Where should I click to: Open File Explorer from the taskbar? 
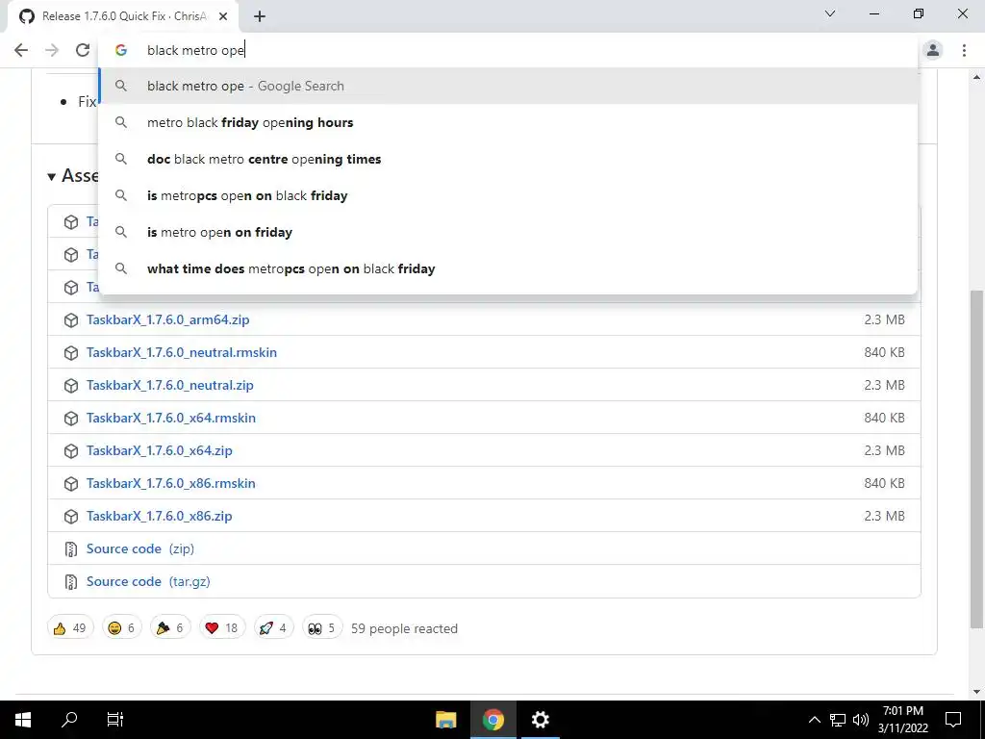coord(446,720)
